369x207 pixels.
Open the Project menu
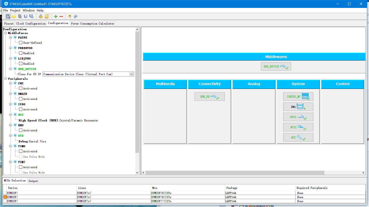[15, 10]
